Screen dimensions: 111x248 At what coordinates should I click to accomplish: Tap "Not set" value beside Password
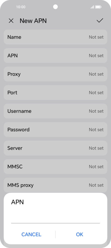[96, 130]
